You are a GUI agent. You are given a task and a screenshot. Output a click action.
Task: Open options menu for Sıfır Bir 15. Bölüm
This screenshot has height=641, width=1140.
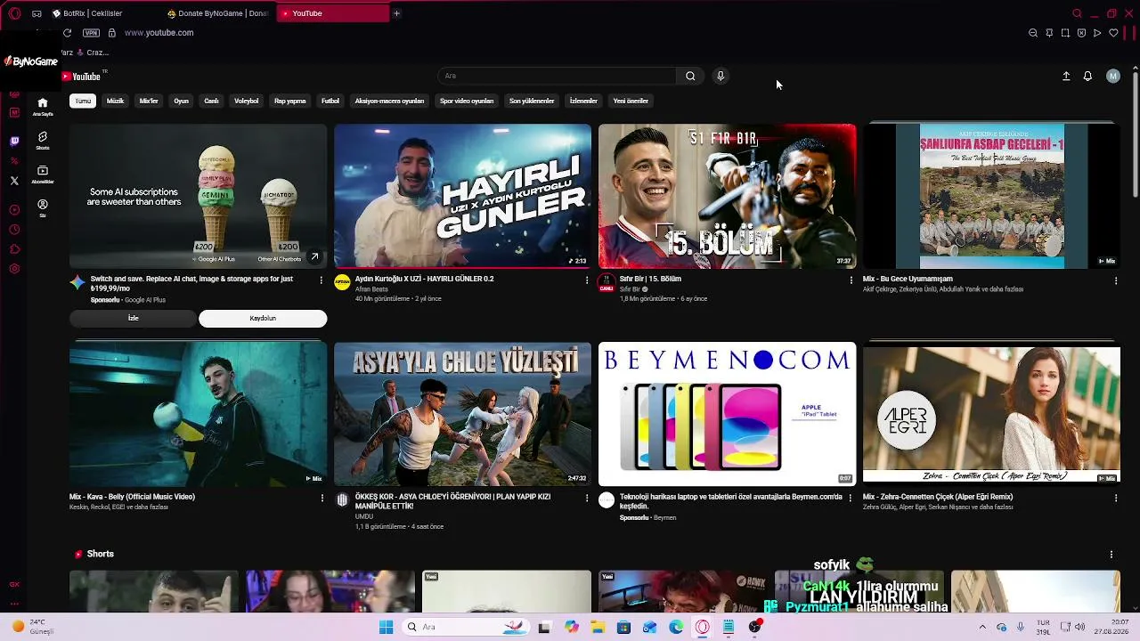coord(851,280)
